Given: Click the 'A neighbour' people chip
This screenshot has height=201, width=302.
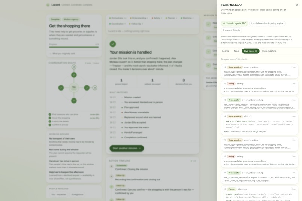Looking at the screenshot, I should (x=77, y=195).
